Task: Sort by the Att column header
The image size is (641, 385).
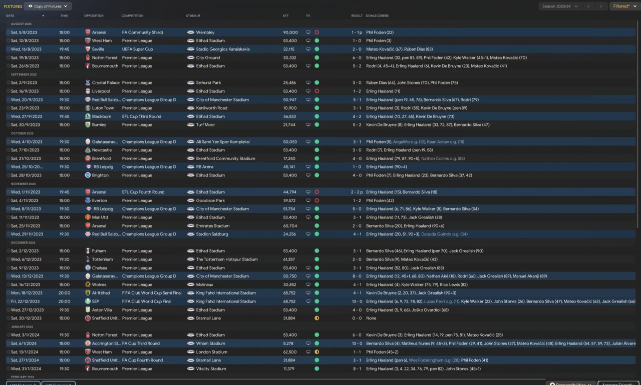Action: point(285,16)
